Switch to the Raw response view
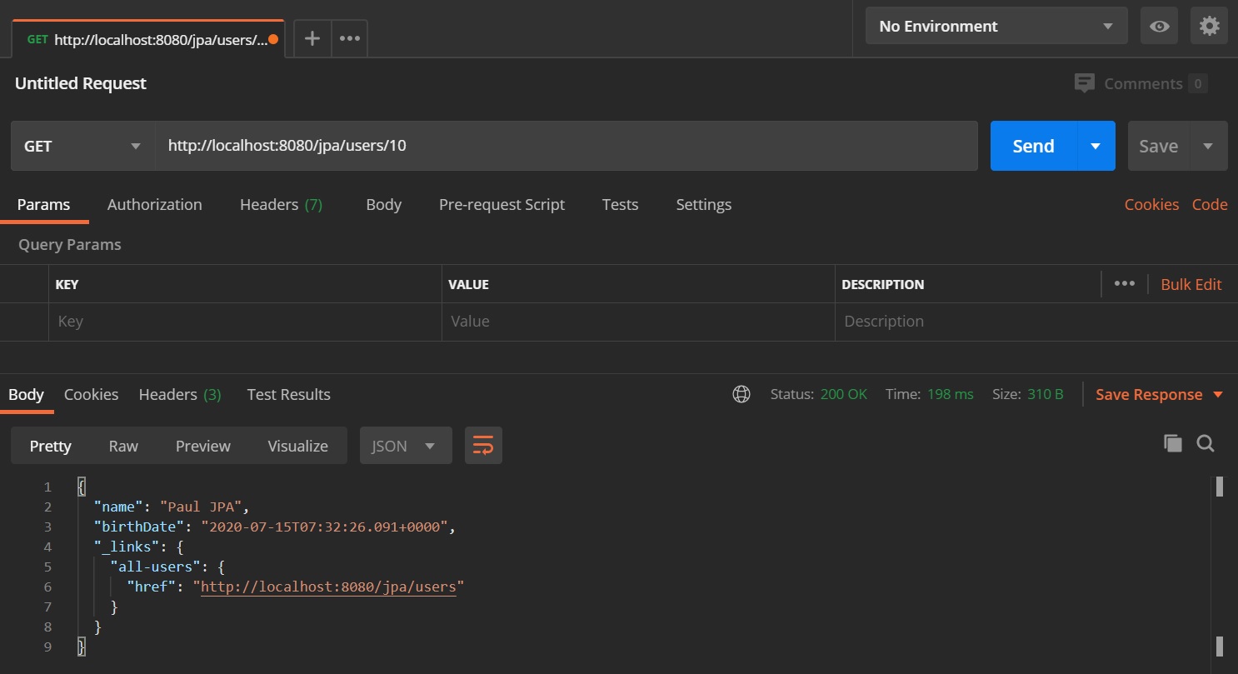1238x674 pixels. click(123, 446)
